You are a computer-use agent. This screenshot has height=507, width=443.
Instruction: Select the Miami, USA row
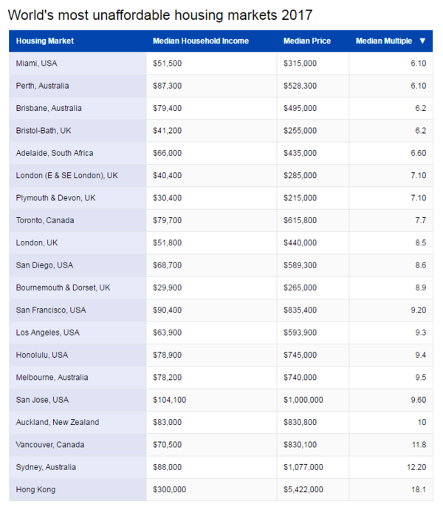coord(36,64)
